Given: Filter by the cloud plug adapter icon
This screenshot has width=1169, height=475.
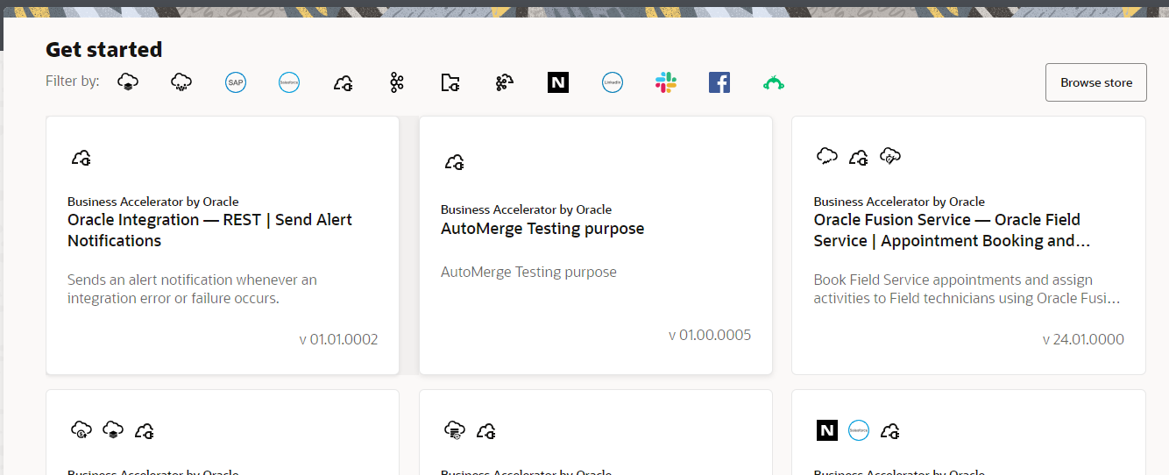Looking at the screenshot, I should coord(343,82).
